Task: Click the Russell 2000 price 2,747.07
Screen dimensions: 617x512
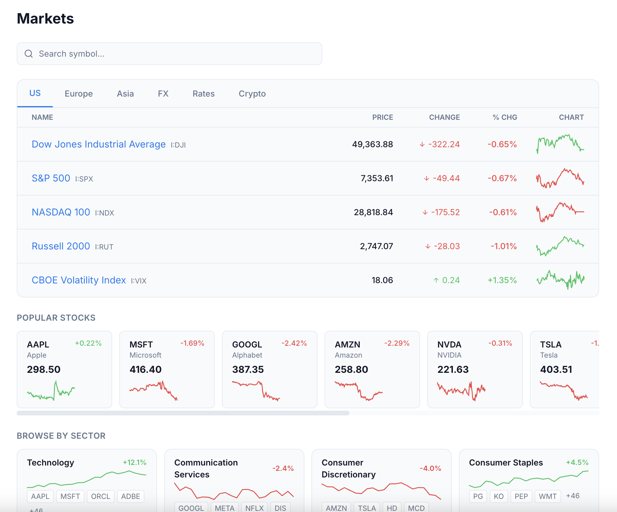Action: (377, 246)
